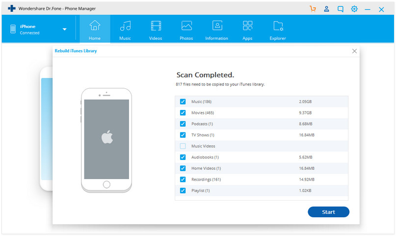Uncheck the TV Shows (1) checkbox
This screenshot has height=236, width=396.
[183, 135]
